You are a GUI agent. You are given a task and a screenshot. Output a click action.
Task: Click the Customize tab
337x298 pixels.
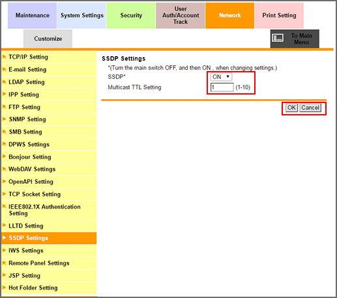(48, 38)
